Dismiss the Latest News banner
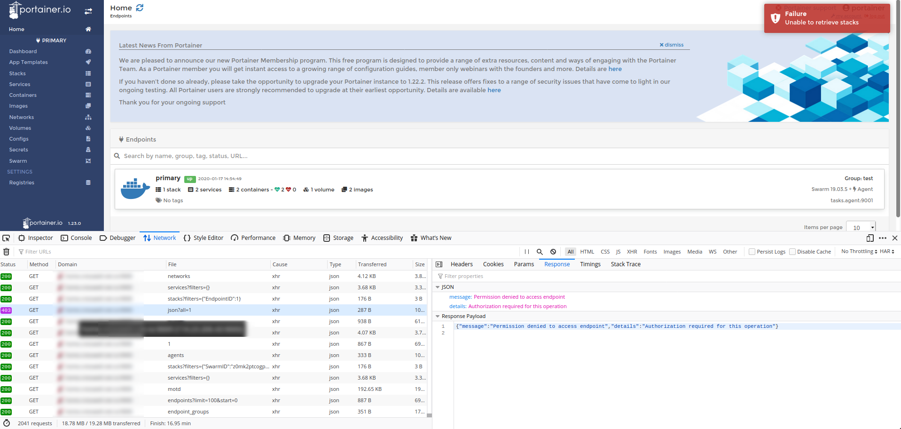Screen dimensions: 901x429 (671, 45)
